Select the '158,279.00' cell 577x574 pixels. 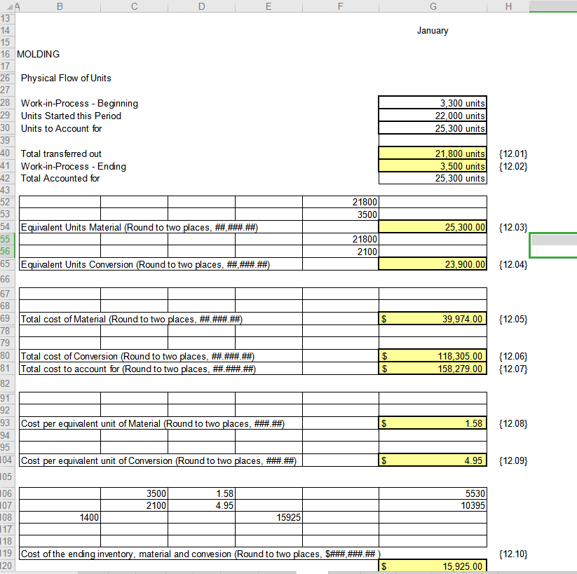pos(433,369)
